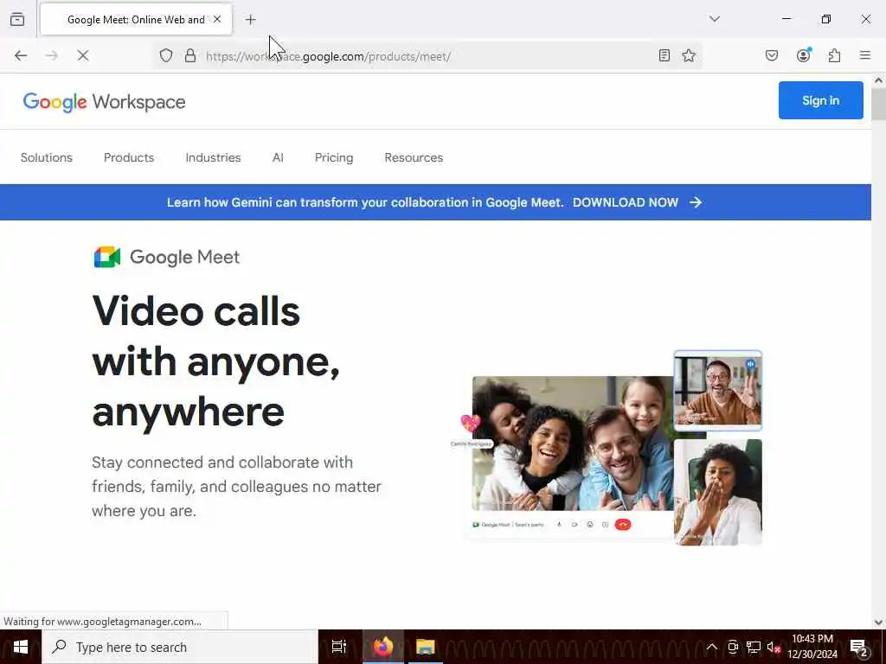Open the notification center icon
The height and width of the screenshot is (664, 886).
click(x=858, y=647)
